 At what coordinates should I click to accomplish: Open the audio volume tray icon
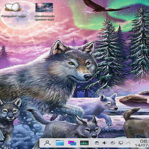click(x=105, y=143)
